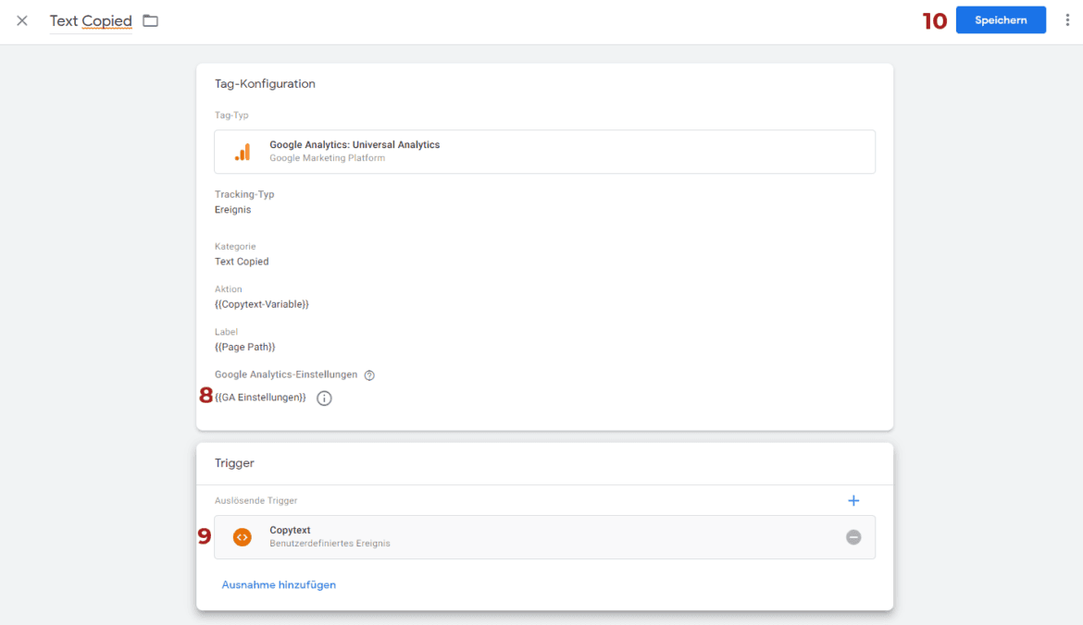
Task: Click the Benutzerdefiniertes Ereignis text
Action: tap(330, 544)
